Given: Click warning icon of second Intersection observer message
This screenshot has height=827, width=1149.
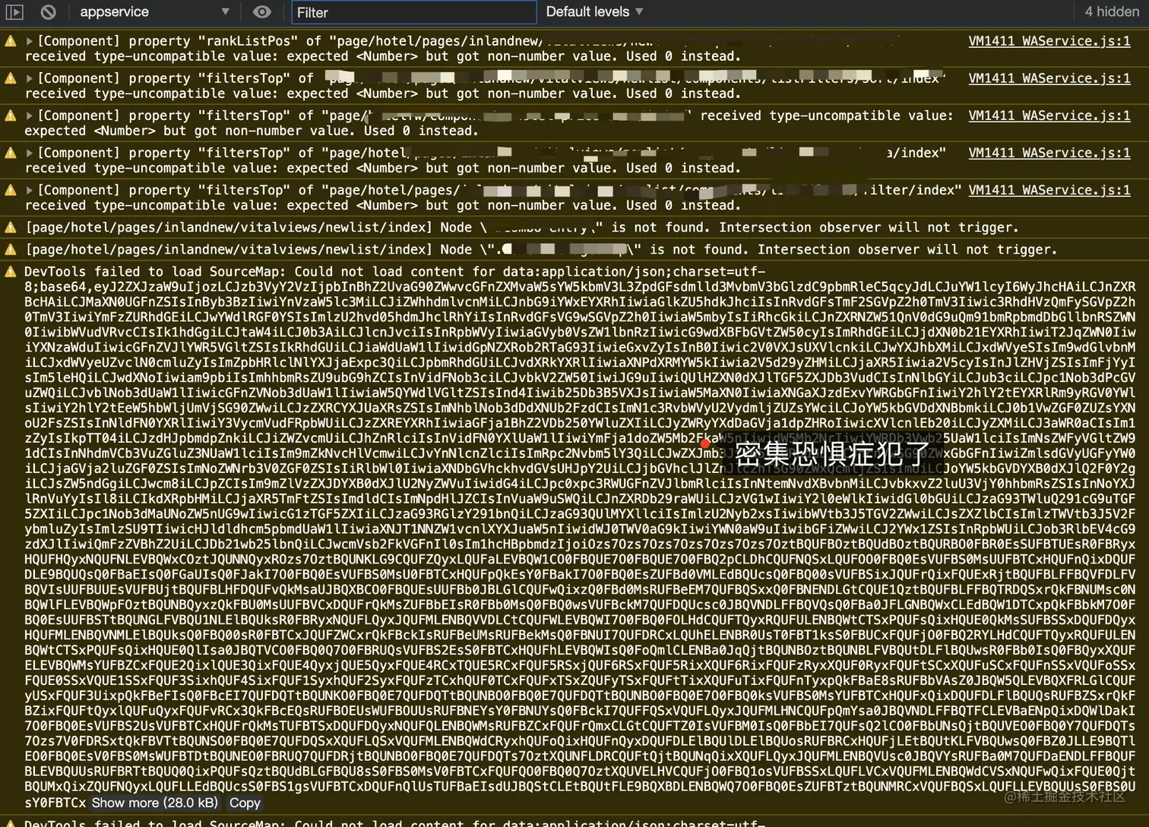Looking at the screenshot, I should pos(11,249).
